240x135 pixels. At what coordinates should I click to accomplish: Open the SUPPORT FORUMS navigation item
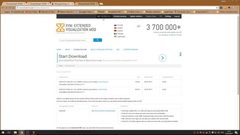(x=131, y=49)
